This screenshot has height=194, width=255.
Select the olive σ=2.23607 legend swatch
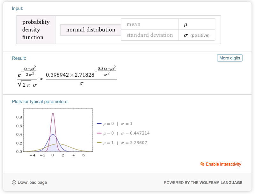click(x=99, y=143)
